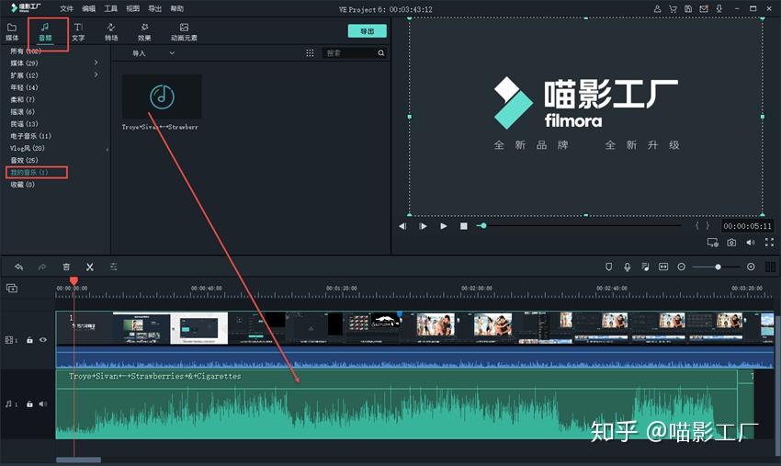Take a snapshot with the camera icon

click(x=731, y=243)
